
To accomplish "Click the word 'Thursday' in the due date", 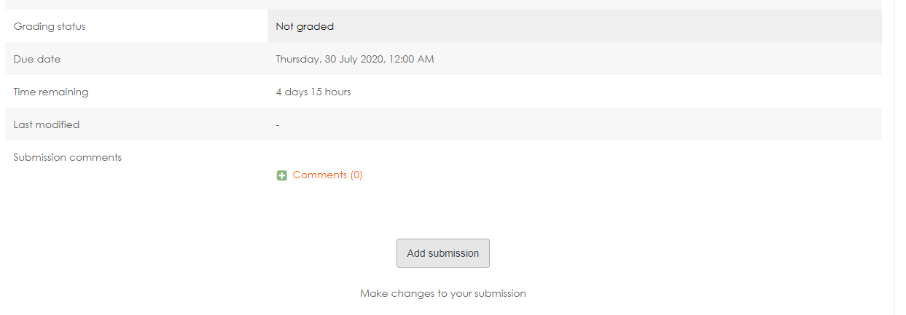I will 297,59.
